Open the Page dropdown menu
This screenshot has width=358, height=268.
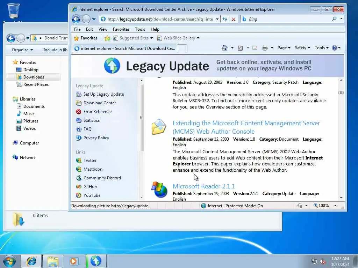coord(284,48)
